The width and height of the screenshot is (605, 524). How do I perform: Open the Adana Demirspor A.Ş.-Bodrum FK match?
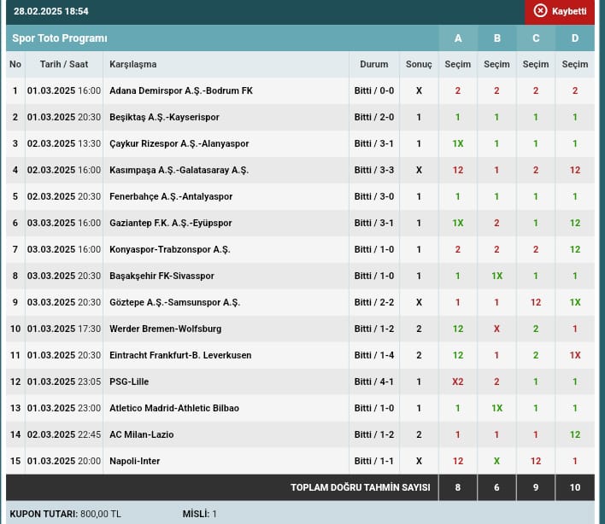coord(181,90)
